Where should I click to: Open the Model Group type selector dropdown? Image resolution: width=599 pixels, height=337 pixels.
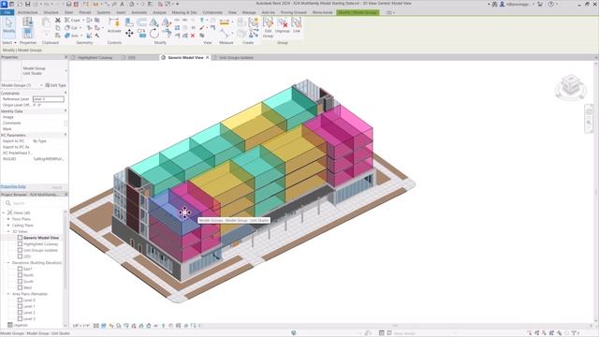66,71
